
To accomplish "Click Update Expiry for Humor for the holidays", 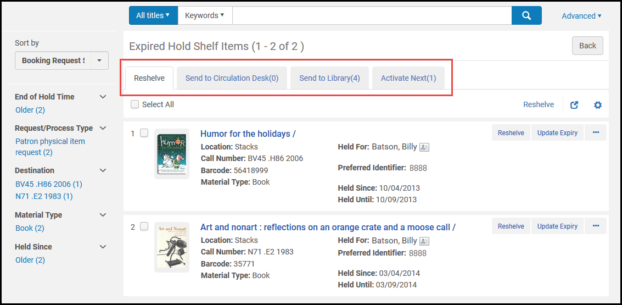I will 557,132.
